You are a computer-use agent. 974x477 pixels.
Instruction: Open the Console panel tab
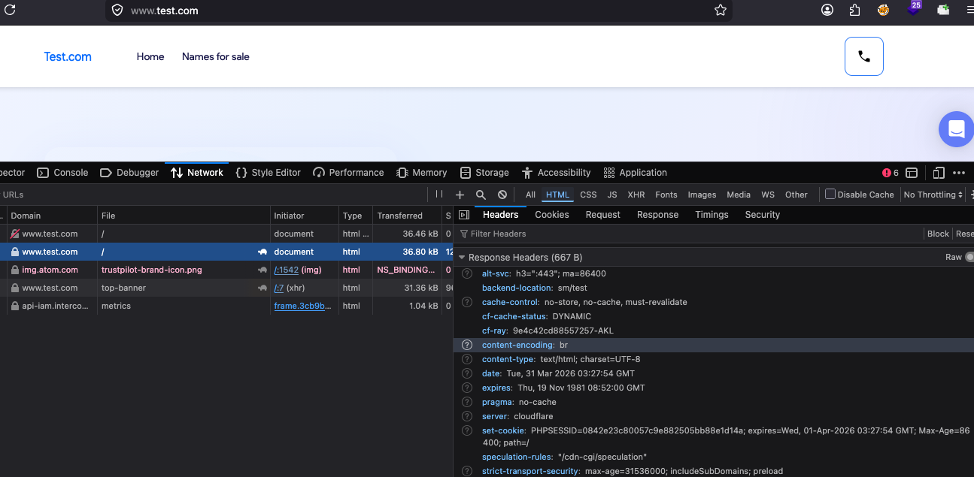[x=63, y=173]
